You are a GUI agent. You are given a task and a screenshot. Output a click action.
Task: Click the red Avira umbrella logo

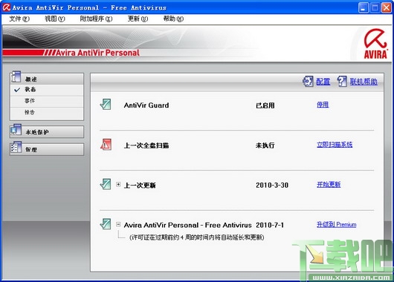375,44
